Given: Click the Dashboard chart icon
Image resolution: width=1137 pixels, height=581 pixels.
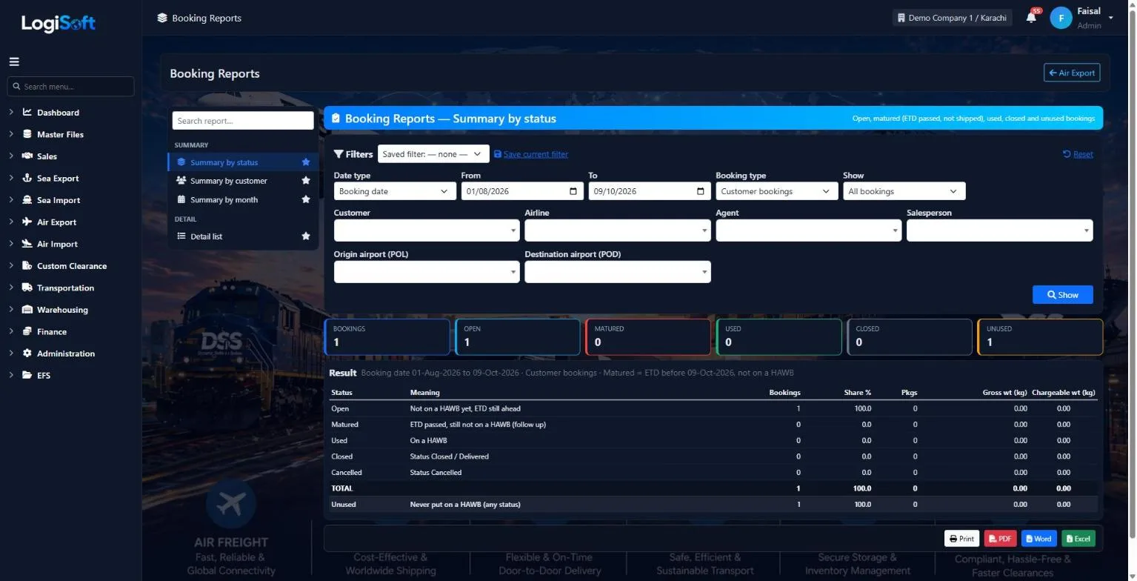Looking at the screenshot, I should [27, 113].
